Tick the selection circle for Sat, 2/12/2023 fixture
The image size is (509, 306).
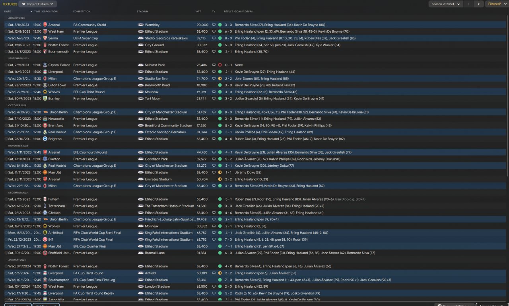(6, 199)
